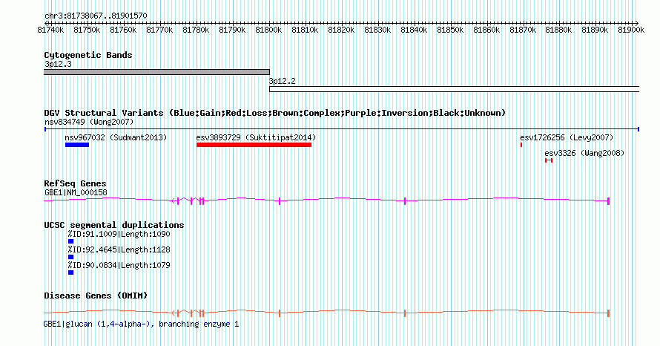Open the nsv967032 (Sudmant2013) label

(116, 137)
